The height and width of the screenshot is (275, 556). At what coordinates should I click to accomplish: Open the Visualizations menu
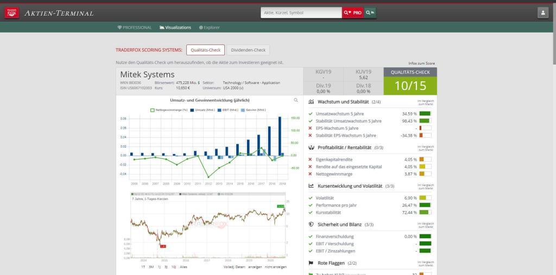[175, 27]
